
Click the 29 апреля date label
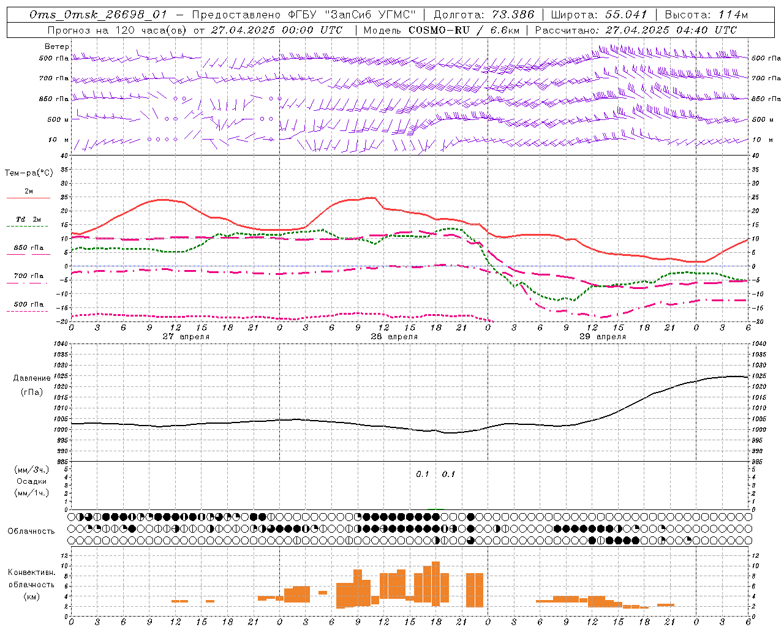click(x=602, y=337)
